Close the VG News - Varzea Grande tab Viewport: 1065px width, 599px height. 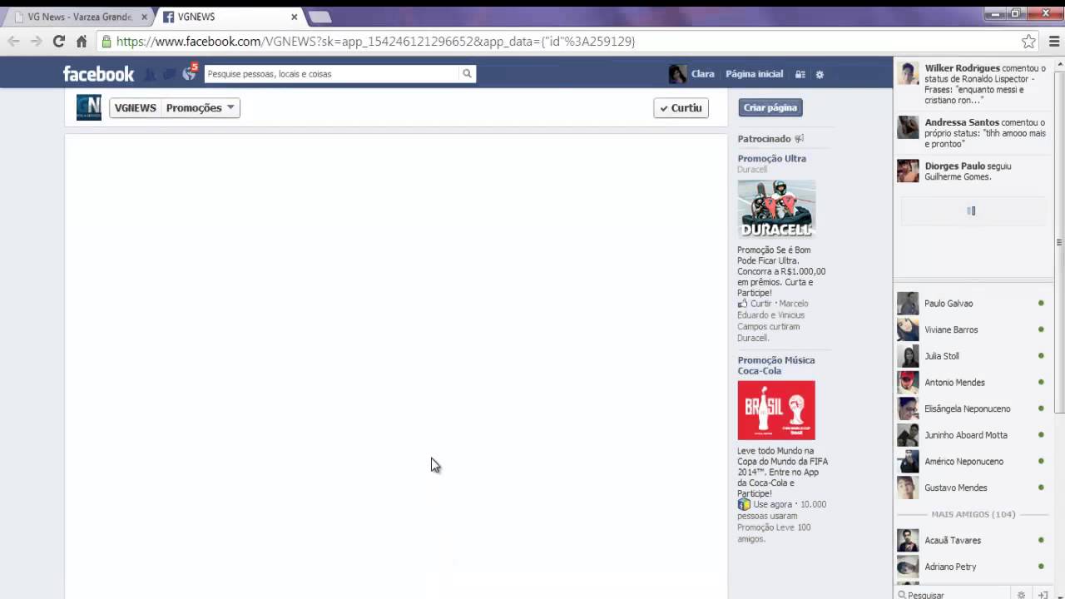(x=144, y=17)
